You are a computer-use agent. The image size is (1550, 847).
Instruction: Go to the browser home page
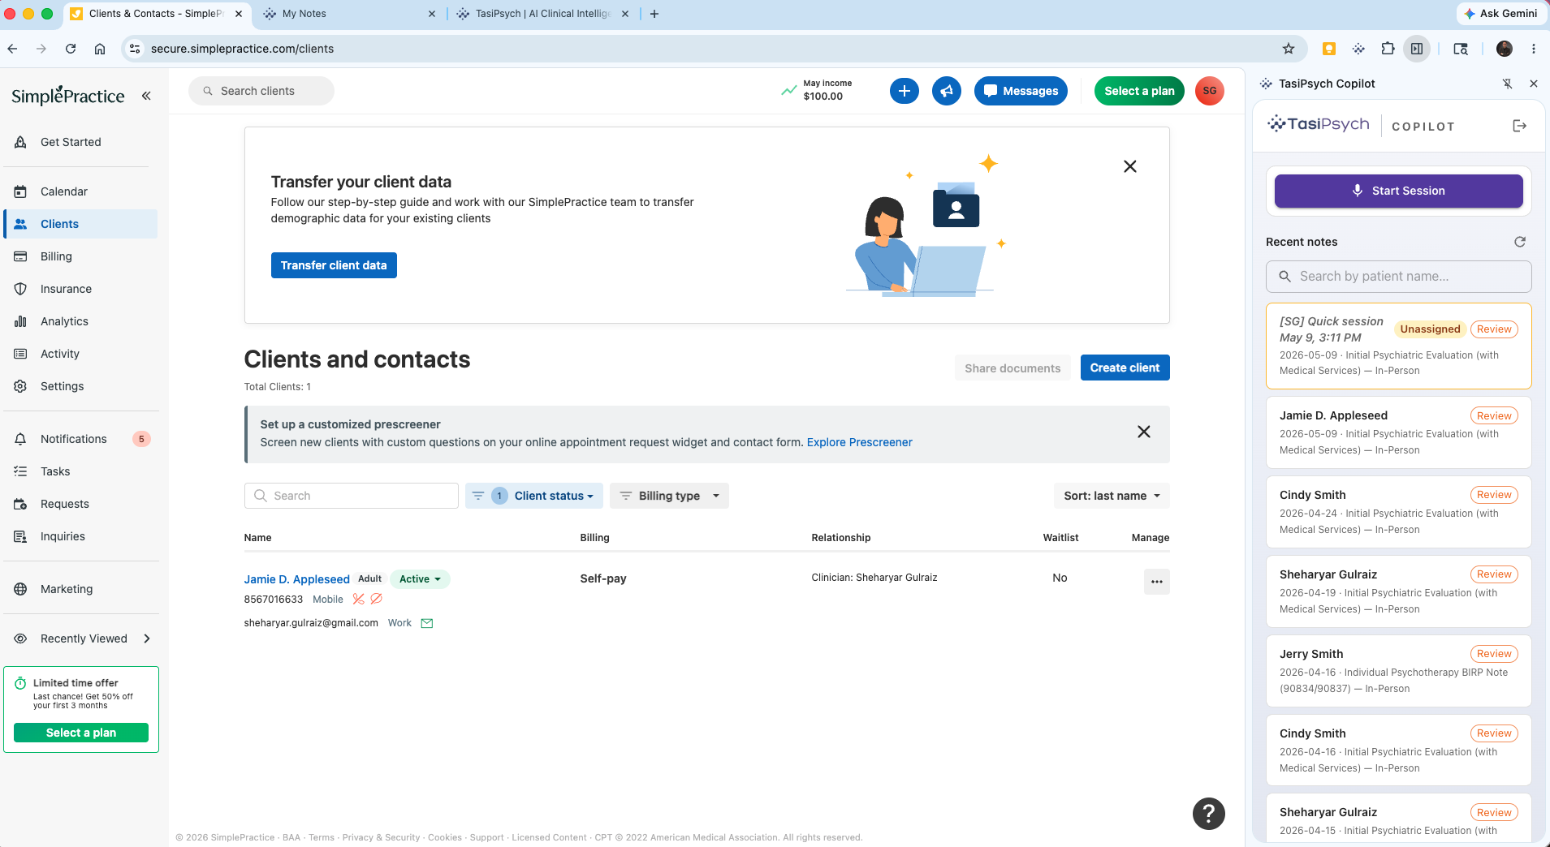pyautogui.click(x=100, y=49)
